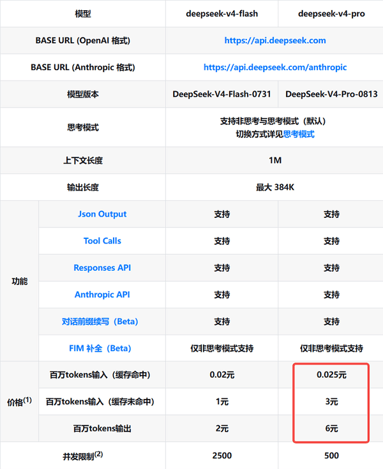Select the 500 concurrency value
The width and height of the screenshot is (383, 469).
tap(331, 456)
